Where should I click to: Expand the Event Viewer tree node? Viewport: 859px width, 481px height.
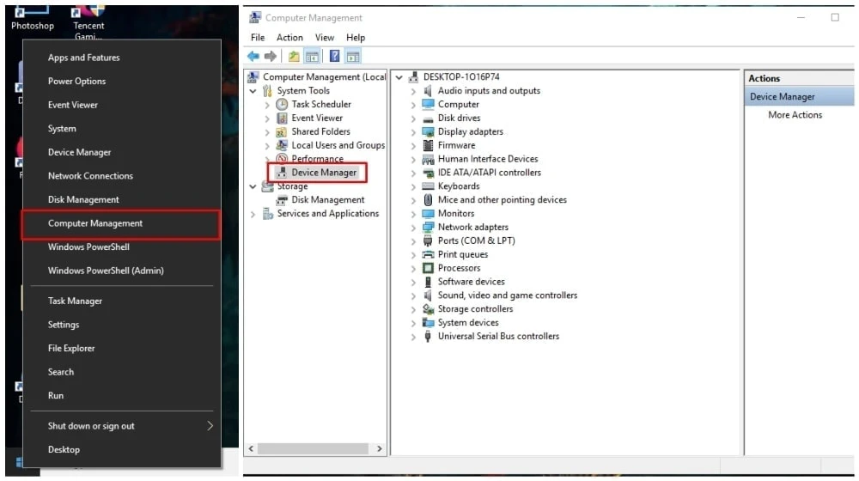pos(267,119)
